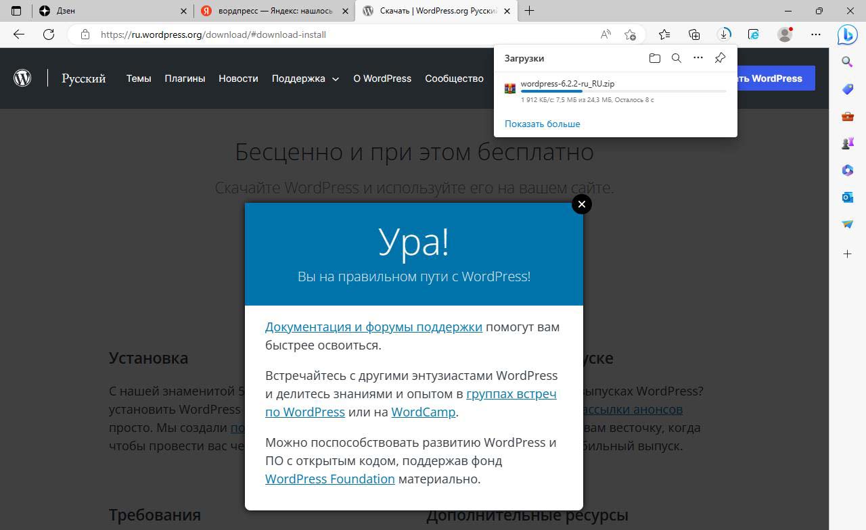The image size is (866, 530).
Task: Open Outlook from Edge sidebar
Action: (x=847, y=197)
